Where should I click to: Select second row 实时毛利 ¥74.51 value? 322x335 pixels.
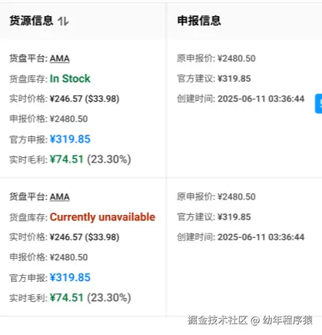pyautogui.click(x=67, y=298)
